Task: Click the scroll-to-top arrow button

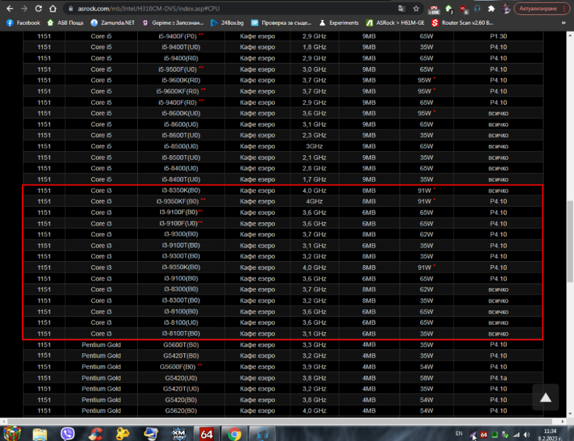Action: pyautogui.click(x=545, y=397)
